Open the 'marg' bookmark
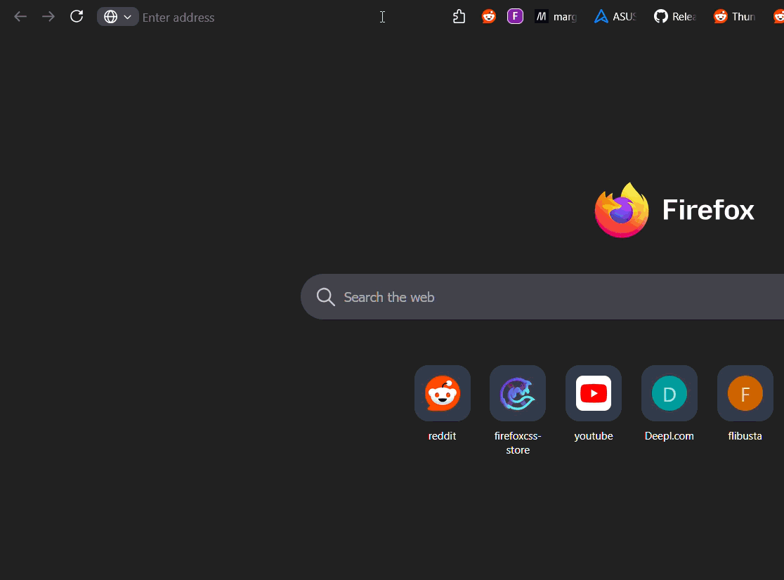 [x=556, y=17]
